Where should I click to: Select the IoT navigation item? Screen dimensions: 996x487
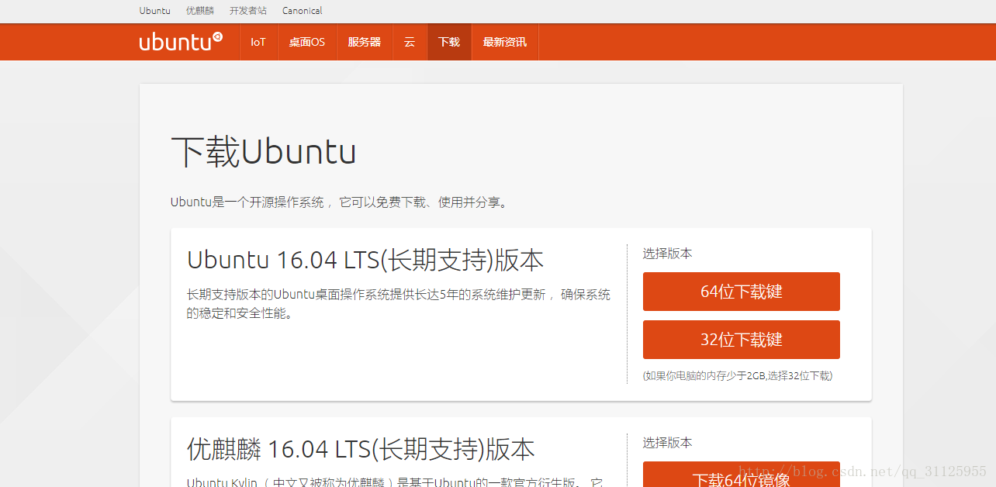tap(258, 42)
